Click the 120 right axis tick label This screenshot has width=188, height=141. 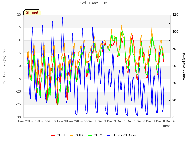[x=175, y=15]
